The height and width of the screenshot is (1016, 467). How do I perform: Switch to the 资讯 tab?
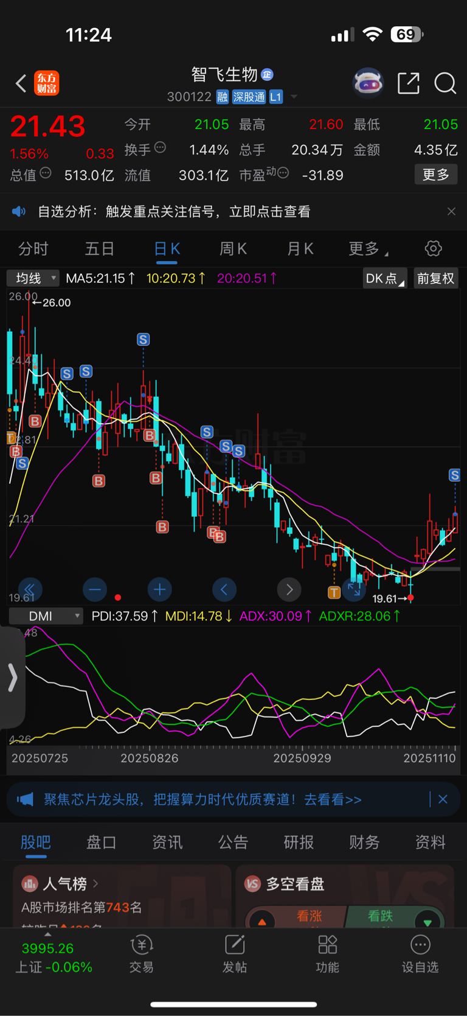pos(167,843)
